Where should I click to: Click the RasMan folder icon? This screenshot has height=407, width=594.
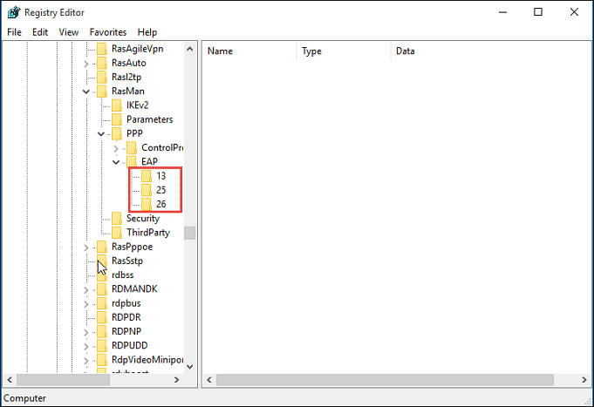point(101,92)
